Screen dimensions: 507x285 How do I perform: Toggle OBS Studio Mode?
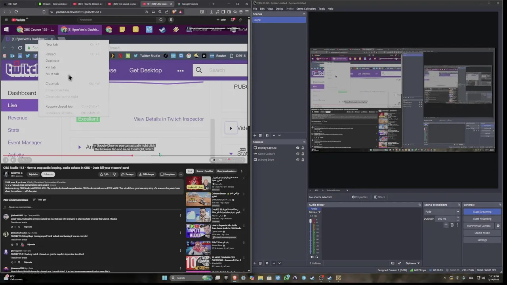pos(482,233)
